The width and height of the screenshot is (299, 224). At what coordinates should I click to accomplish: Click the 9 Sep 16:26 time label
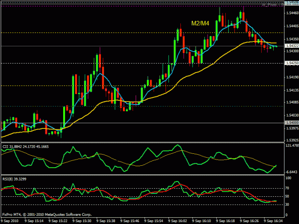click(249, 221)
